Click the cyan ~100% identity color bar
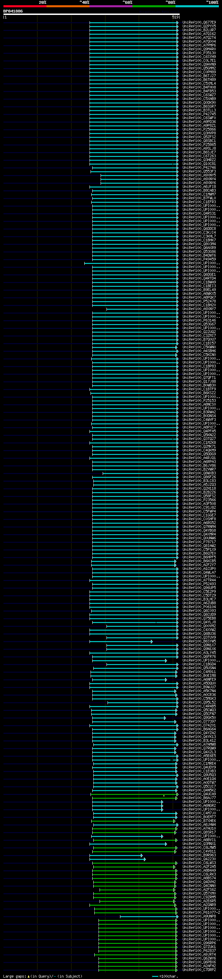 coord(197,6)
